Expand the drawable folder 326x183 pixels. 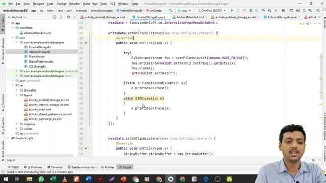17,90
